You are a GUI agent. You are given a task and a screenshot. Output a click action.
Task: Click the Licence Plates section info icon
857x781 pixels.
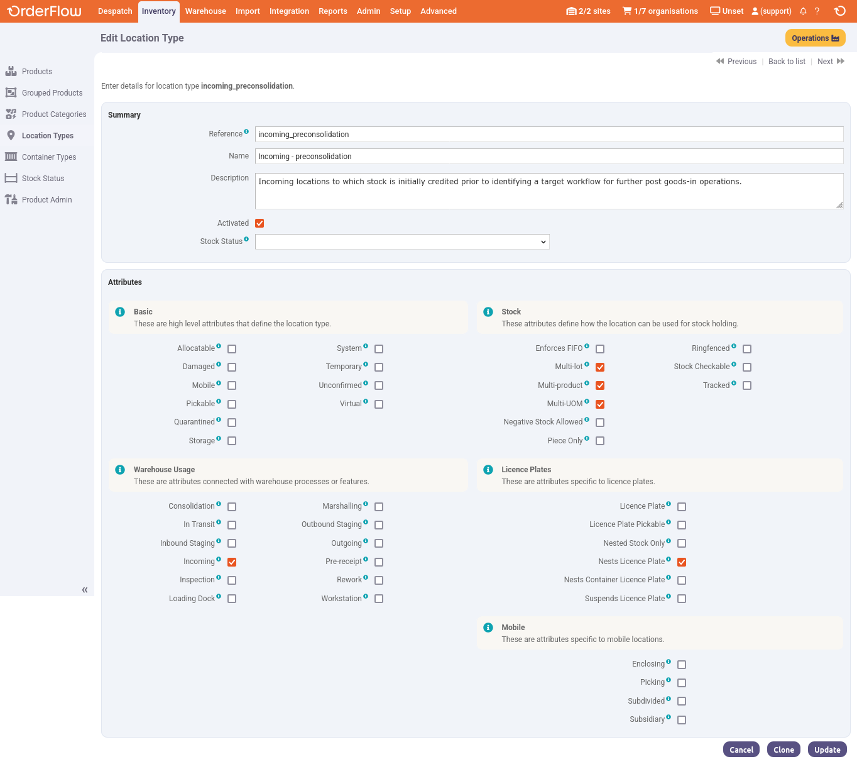[x=488, y=470]
